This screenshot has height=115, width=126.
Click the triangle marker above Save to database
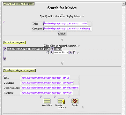55,96
